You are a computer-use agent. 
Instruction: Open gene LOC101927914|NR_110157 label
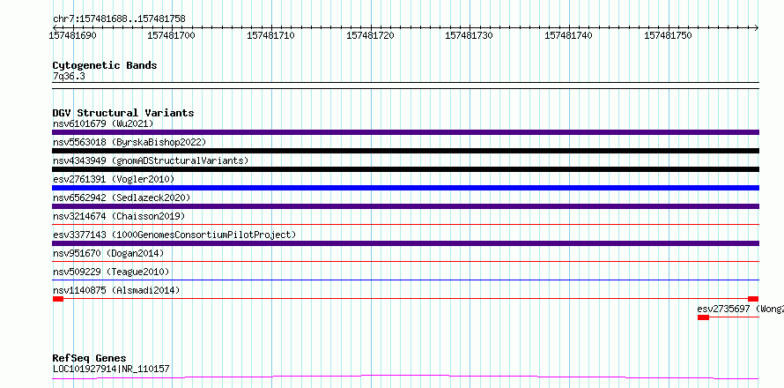[x=111, y=369]
